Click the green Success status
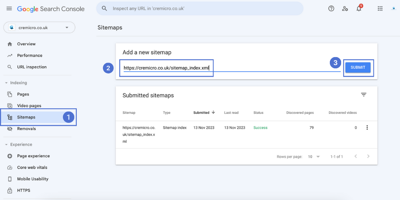This screenshot has height=200, width=400. (x=260, y=128)
